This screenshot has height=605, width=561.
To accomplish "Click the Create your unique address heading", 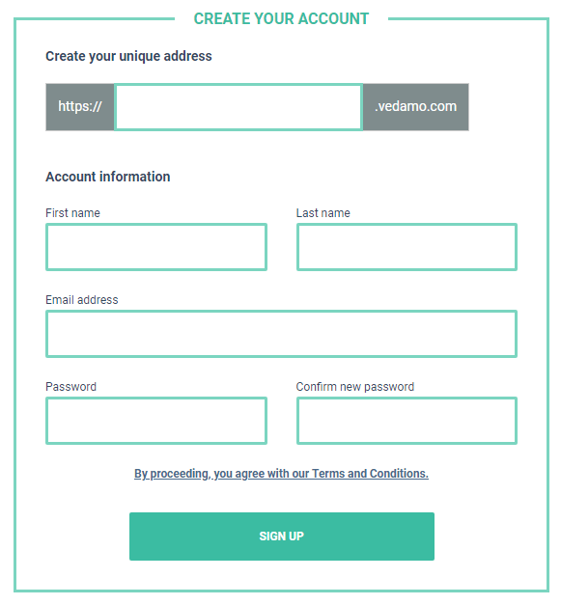I will pyautogui.click(x=128, y=56).
